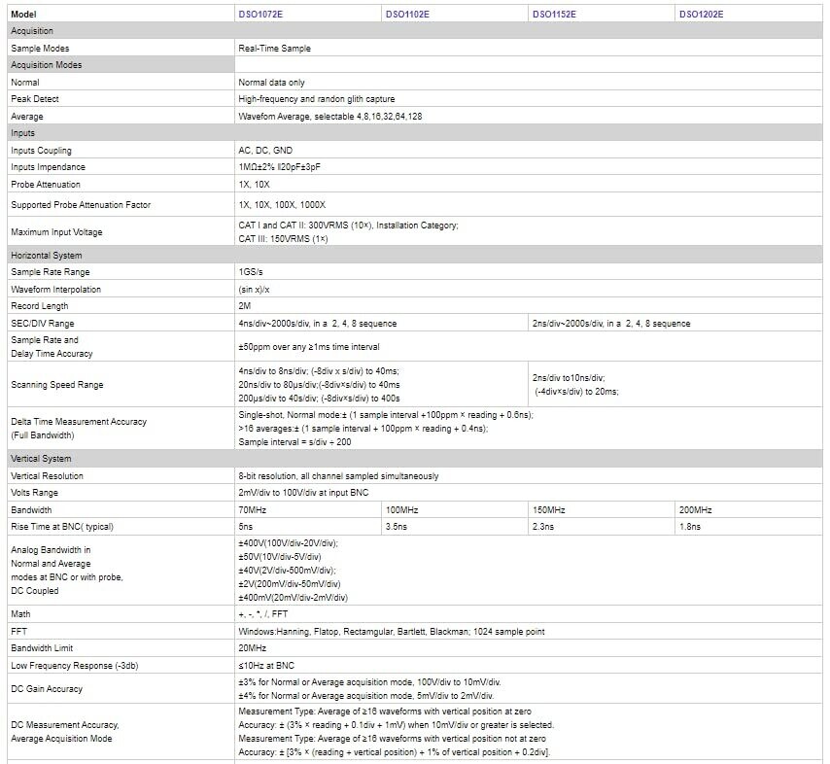
Task: Click the Inputs section header row
Action: [23, 133]
